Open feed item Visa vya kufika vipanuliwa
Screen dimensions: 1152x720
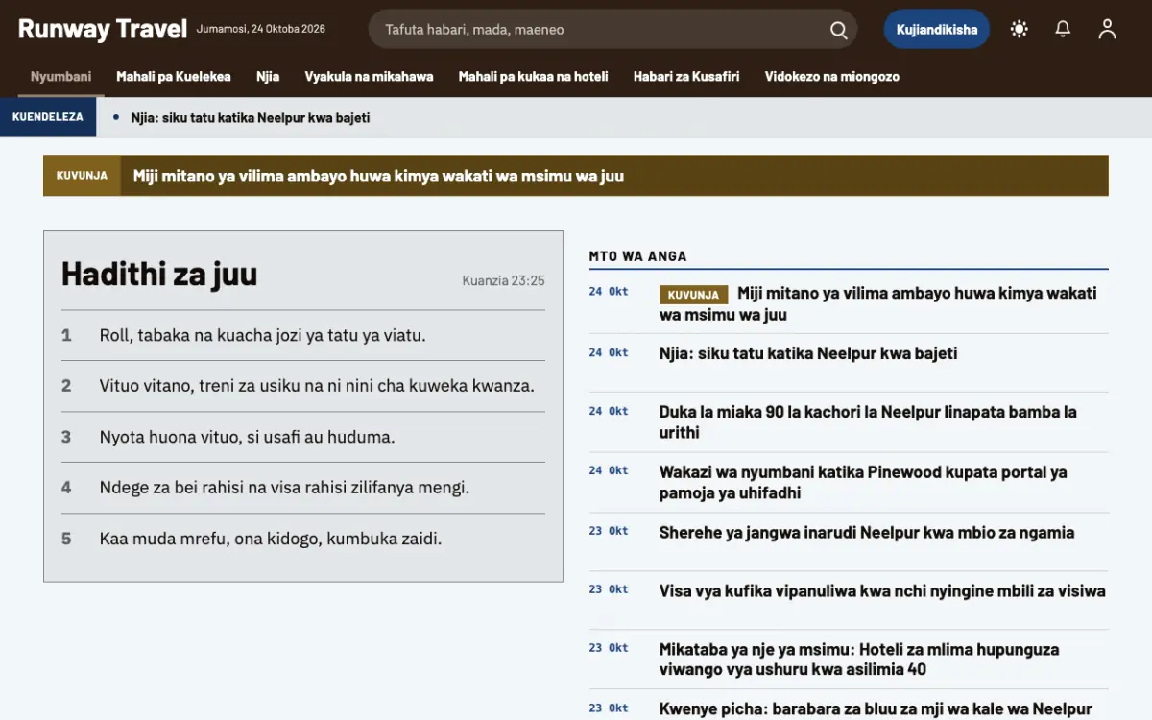point(882,591)
